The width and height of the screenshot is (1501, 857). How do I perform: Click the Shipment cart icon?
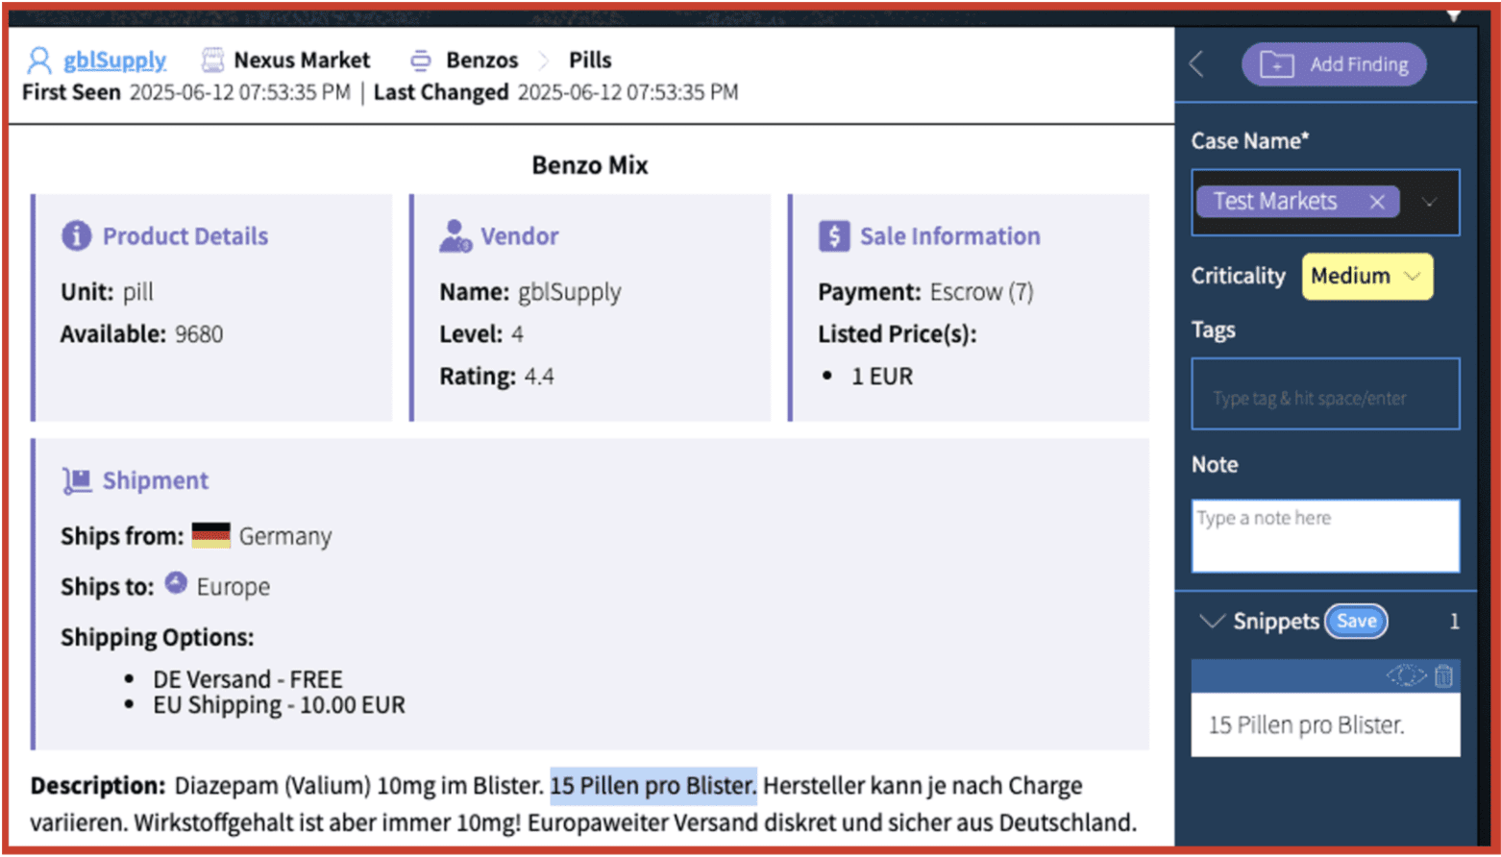(x=77, y=480)
